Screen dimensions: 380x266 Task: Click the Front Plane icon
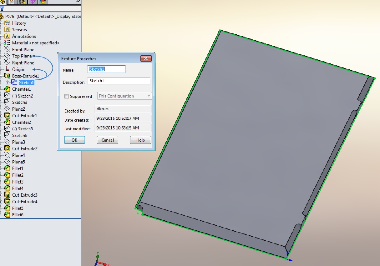(8, 50)
